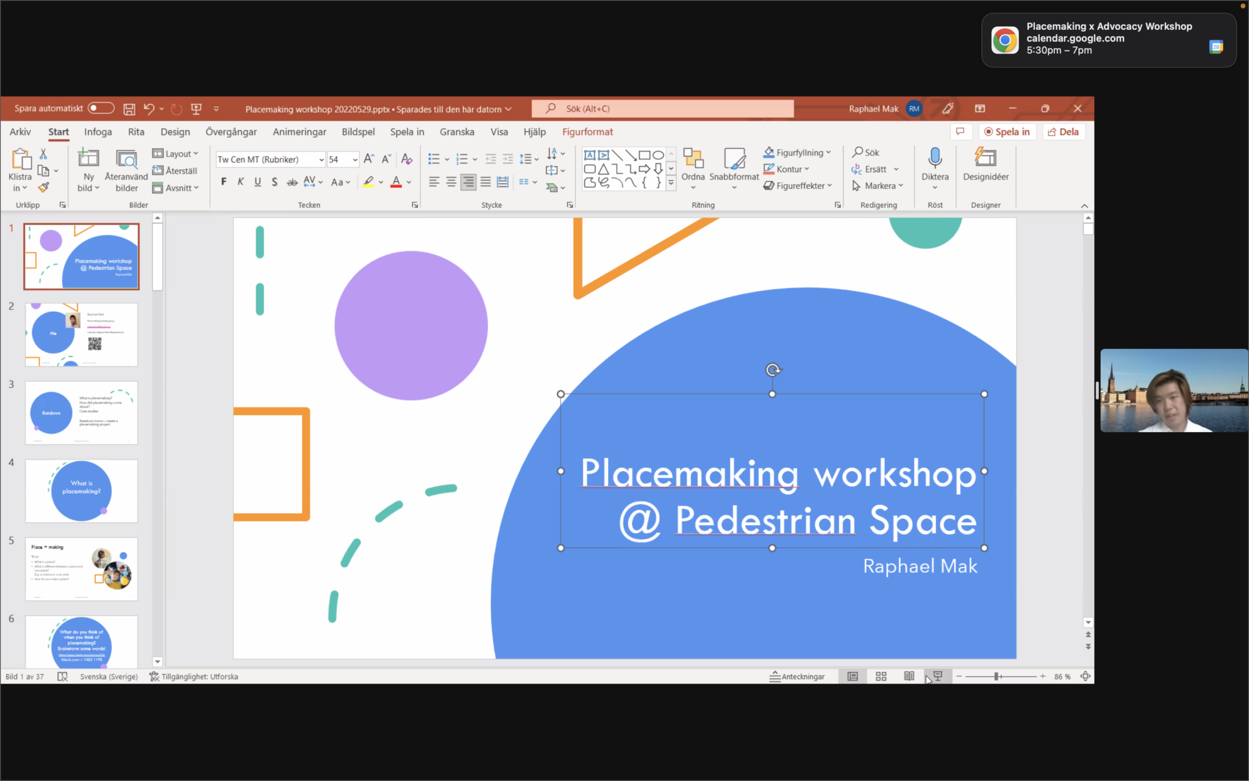
Task: Open Sök (Find) in the Redigering group
Action: click(867, 152)
